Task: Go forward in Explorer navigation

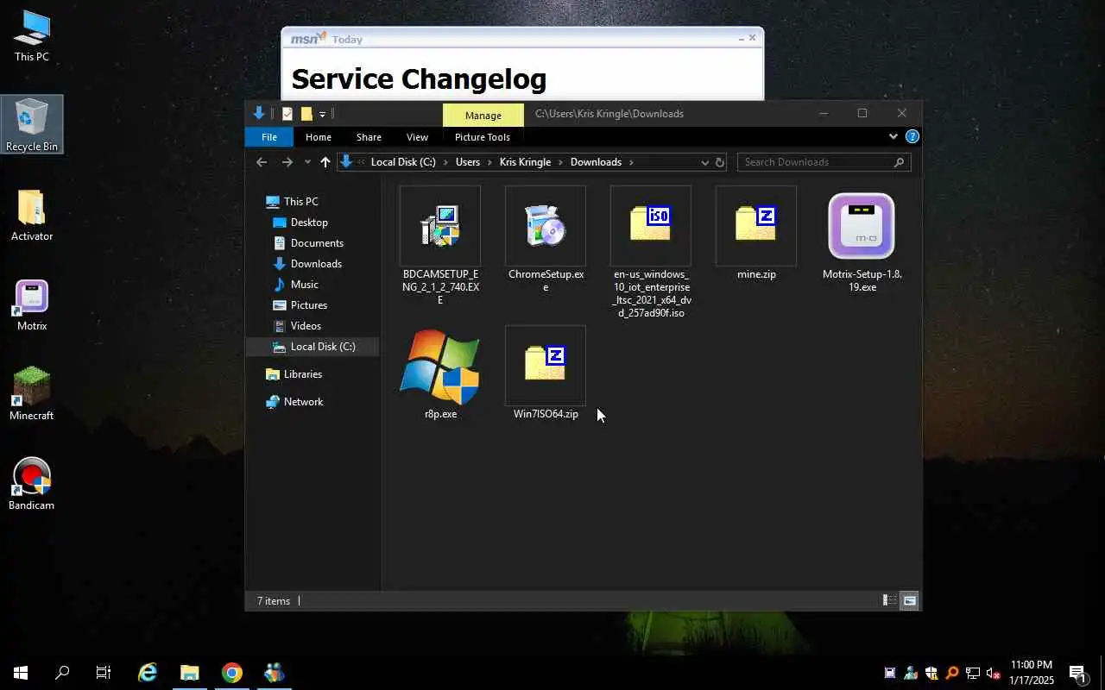Action: (287, 162)
